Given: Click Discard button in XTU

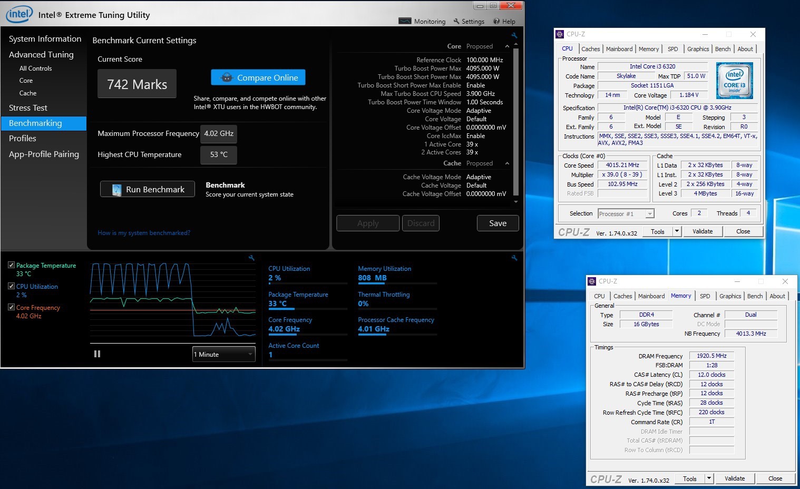Looking at the screenshot, I should (421, 223).
